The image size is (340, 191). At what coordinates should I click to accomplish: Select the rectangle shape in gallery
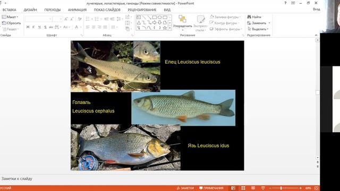pyautogui.click(x=155, y=18)
